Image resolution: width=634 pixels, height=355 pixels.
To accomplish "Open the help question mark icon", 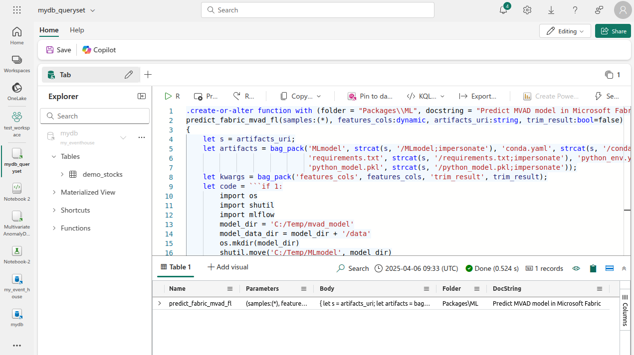I will [x=575, y=10].
